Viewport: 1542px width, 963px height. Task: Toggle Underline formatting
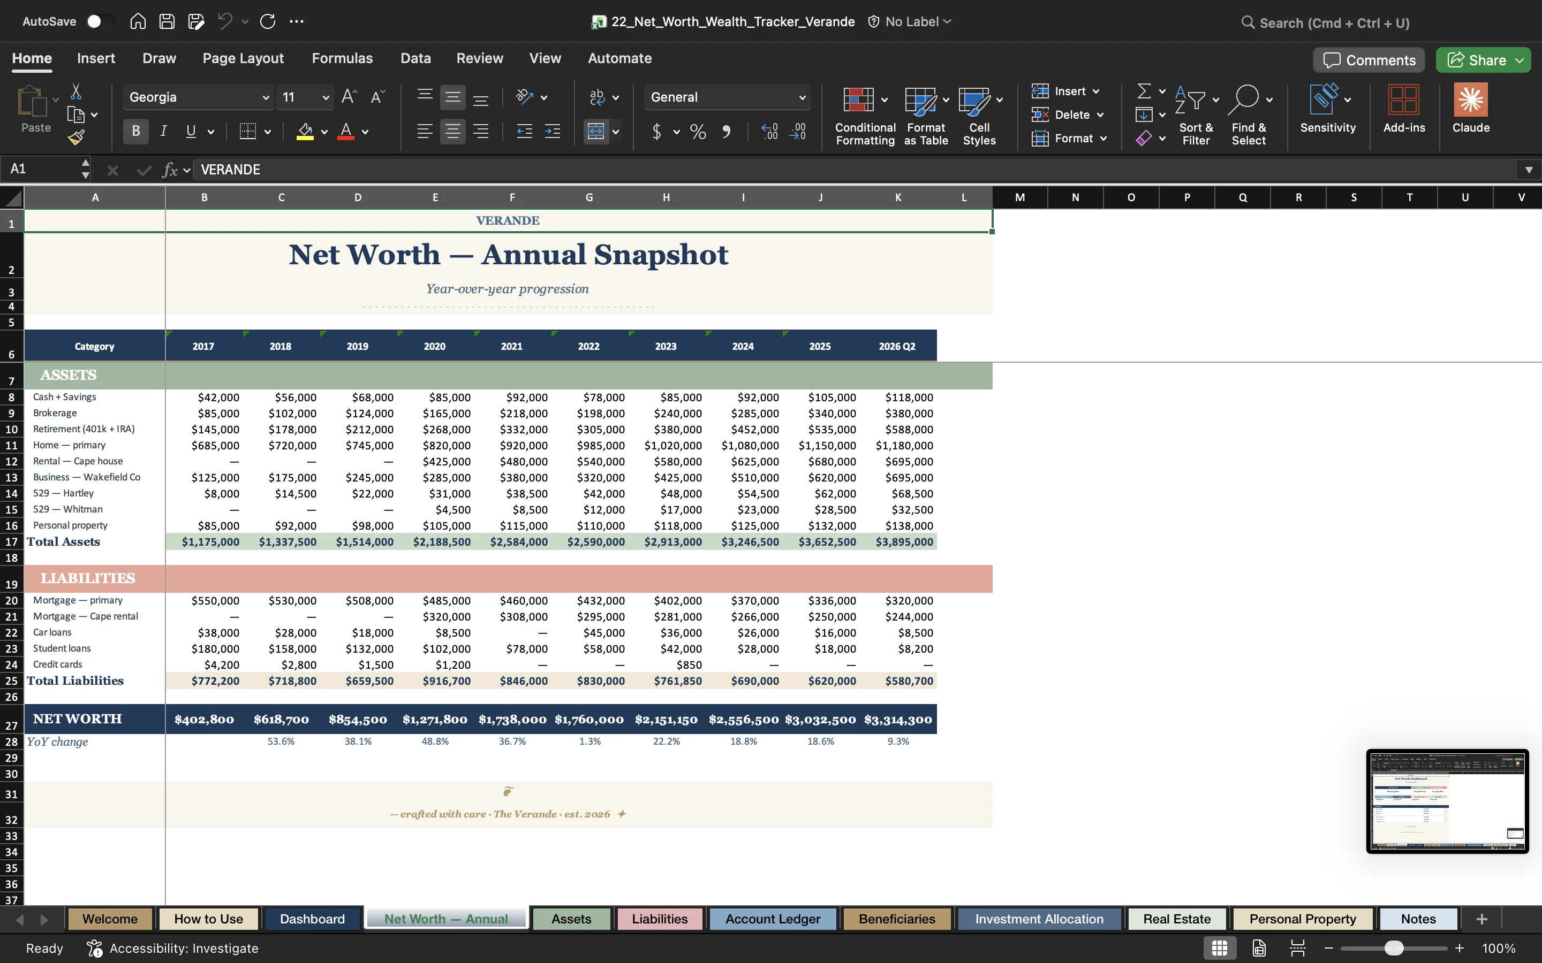click(191, 132)
